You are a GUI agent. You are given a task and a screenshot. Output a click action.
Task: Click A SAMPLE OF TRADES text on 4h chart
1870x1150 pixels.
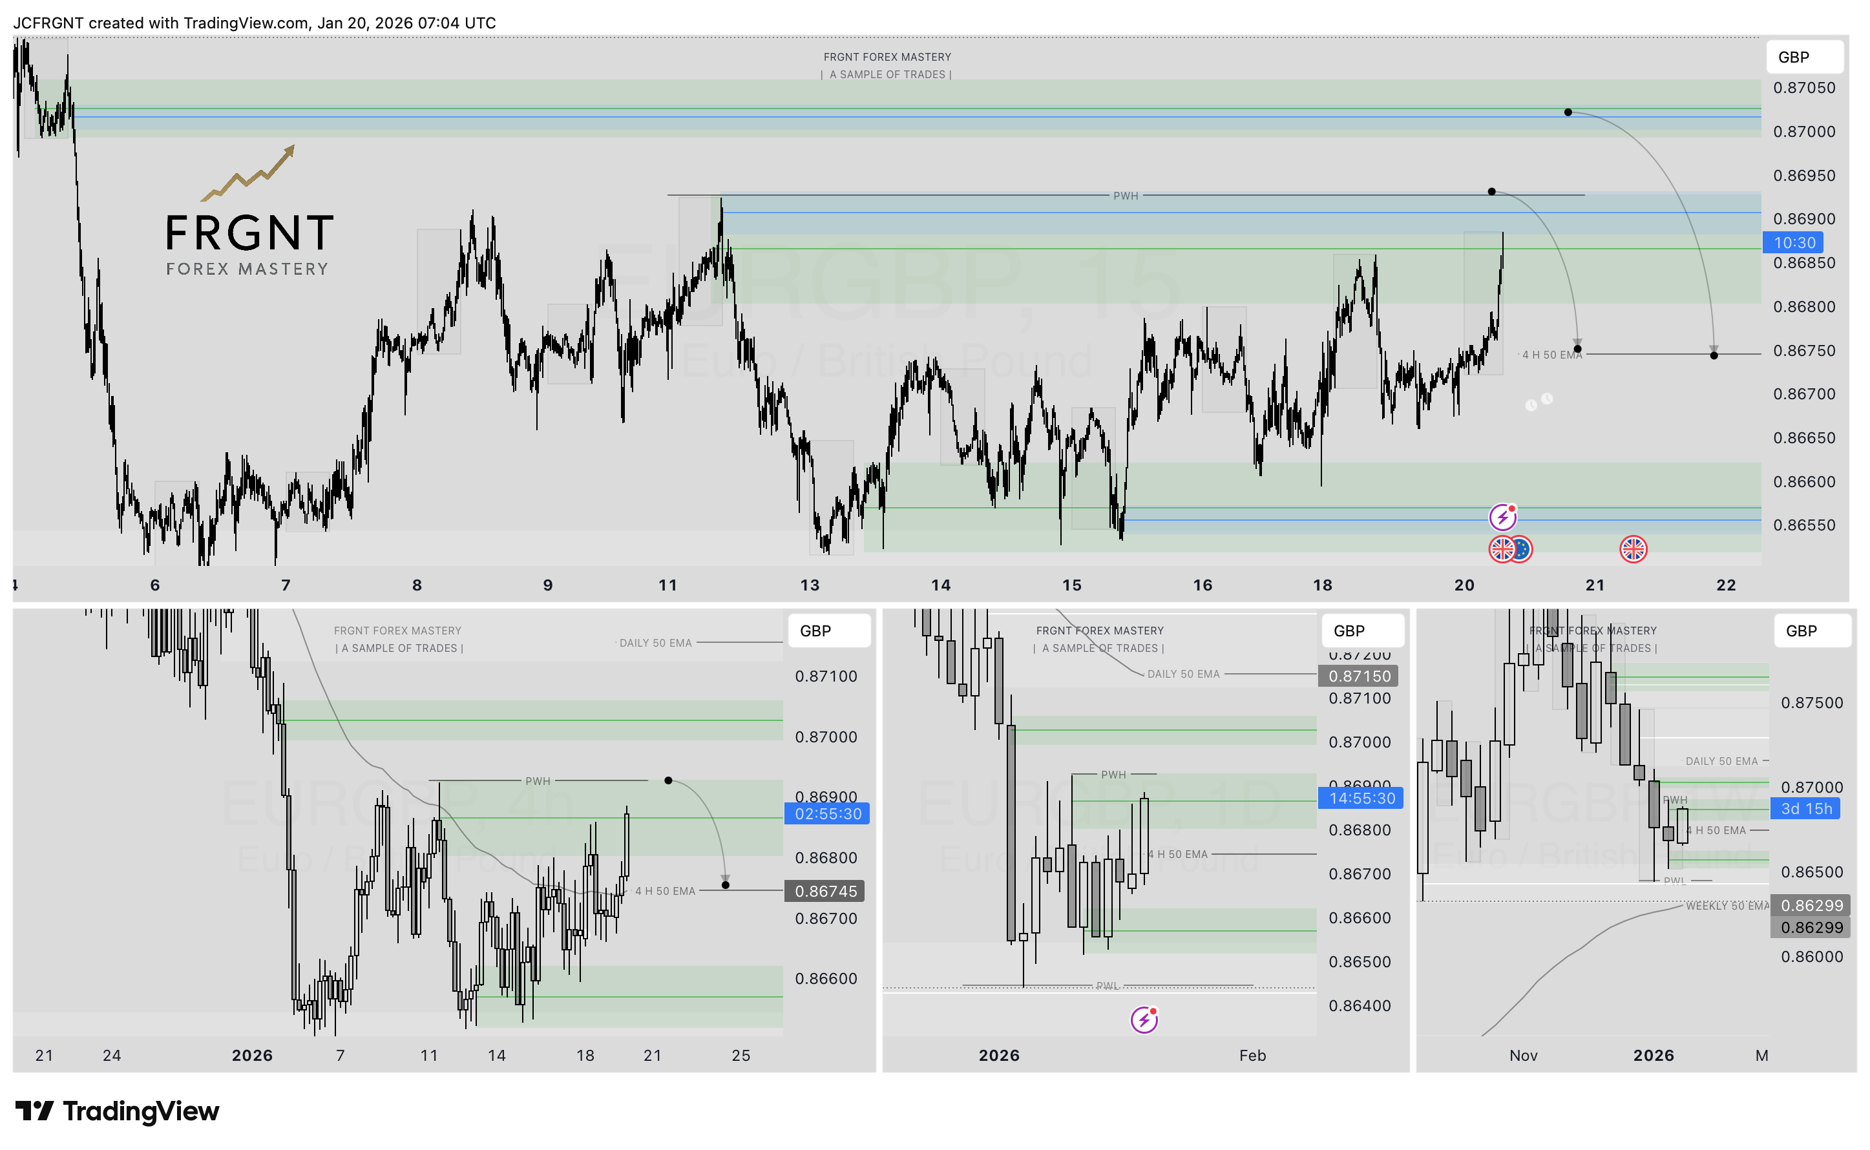tap(399, 648)
